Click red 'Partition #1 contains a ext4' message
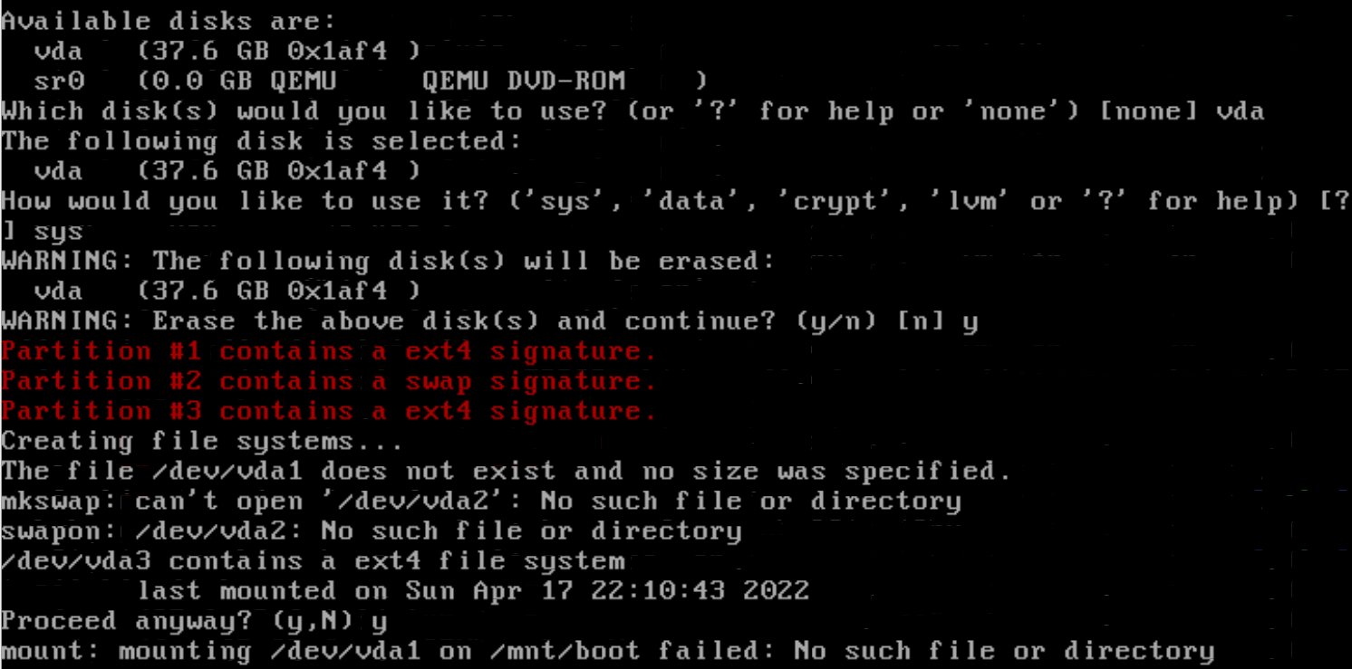This screenshot has width=1352, height=669. (329, 351)
